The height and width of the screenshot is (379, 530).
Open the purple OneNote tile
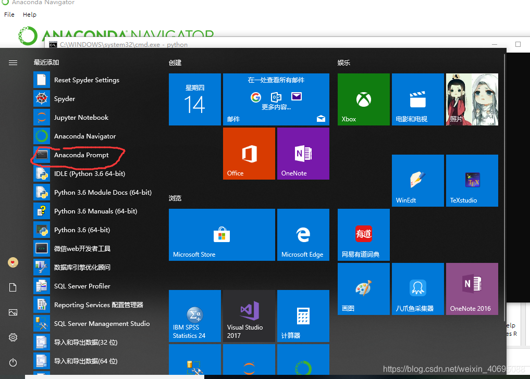(303, 154)
